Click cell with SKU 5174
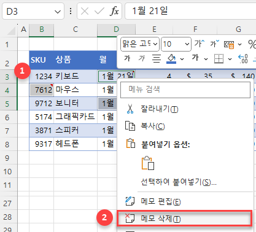Image resolution: width=256 pixels, height=232 pixels. (42, 117)
